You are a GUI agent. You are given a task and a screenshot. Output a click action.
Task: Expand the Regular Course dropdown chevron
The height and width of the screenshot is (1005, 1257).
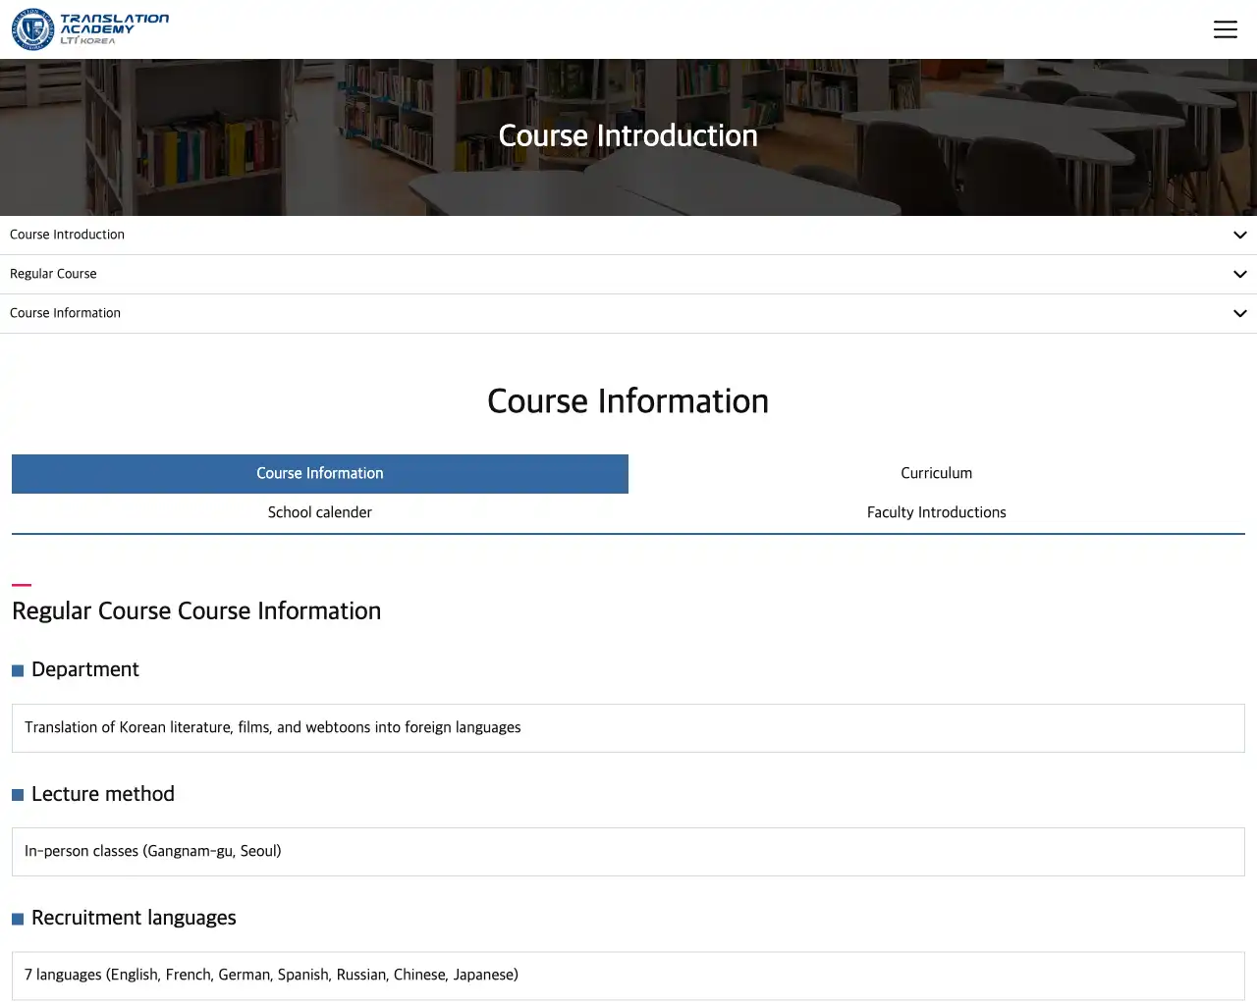point(1239,275)
